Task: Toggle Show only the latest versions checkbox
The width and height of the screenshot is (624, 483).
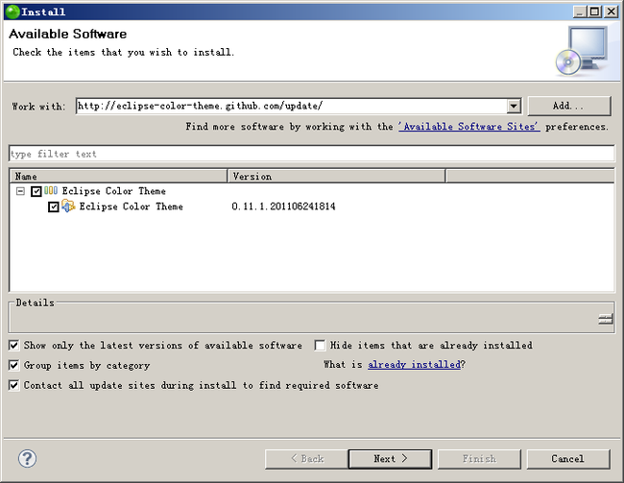Action: (14, 346)
